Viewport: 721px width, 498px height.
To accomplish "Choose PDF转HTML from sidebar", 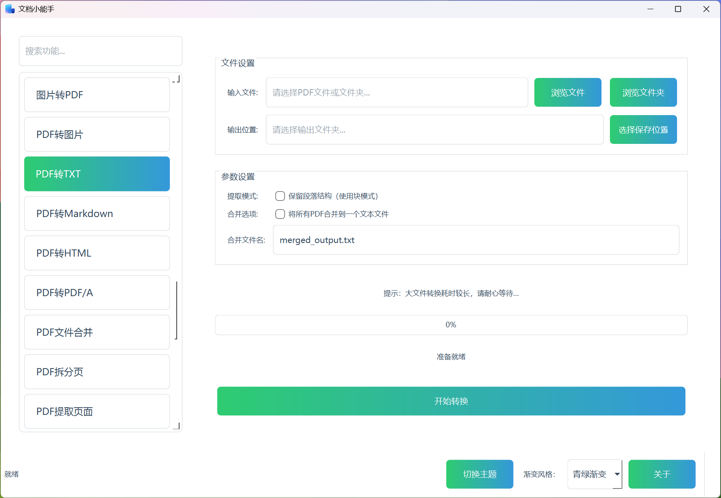I will tap(97, 253).
